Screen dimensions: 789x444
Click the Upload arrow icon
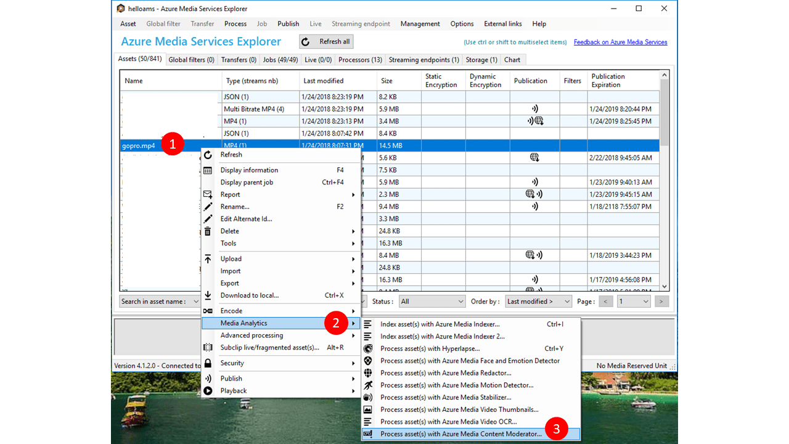click(208, 258)
